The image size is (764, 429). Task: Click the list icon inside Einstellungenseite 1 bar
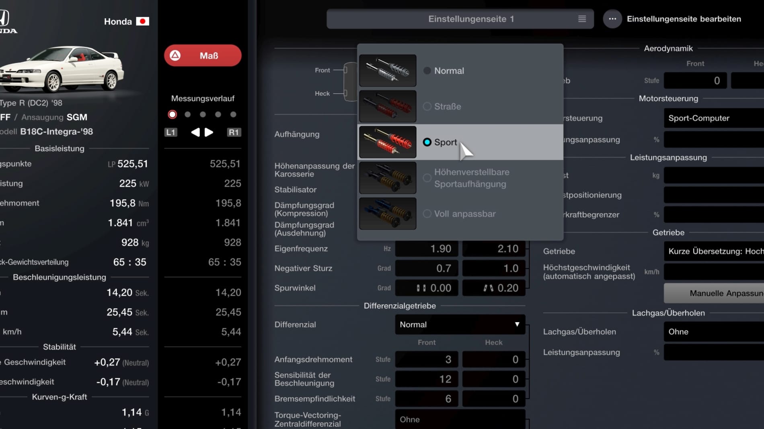click(582, 18)
